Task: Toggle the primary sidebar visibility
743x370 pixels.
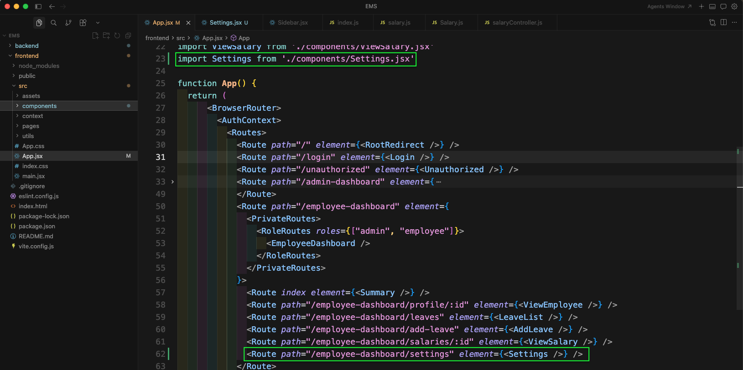Action: (x=38, y=6)
